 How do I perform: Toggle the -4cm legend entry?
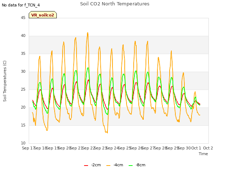[115, 165]
